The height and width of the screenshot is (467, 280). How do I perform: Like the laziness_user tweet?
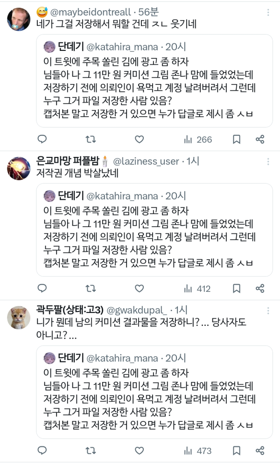coord(139,288)
